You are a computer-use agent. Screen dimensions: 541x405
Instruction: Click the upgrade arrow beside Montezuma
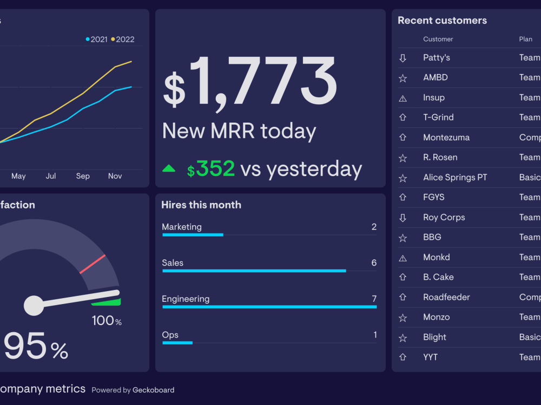coord(403,137)
